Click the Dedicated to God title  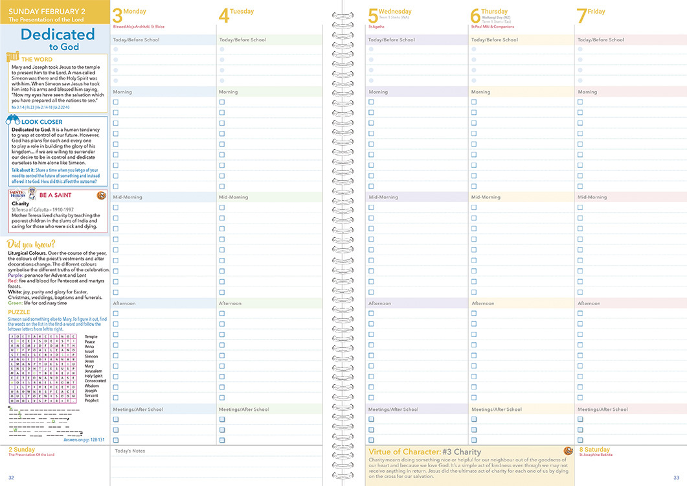point(58,39)
